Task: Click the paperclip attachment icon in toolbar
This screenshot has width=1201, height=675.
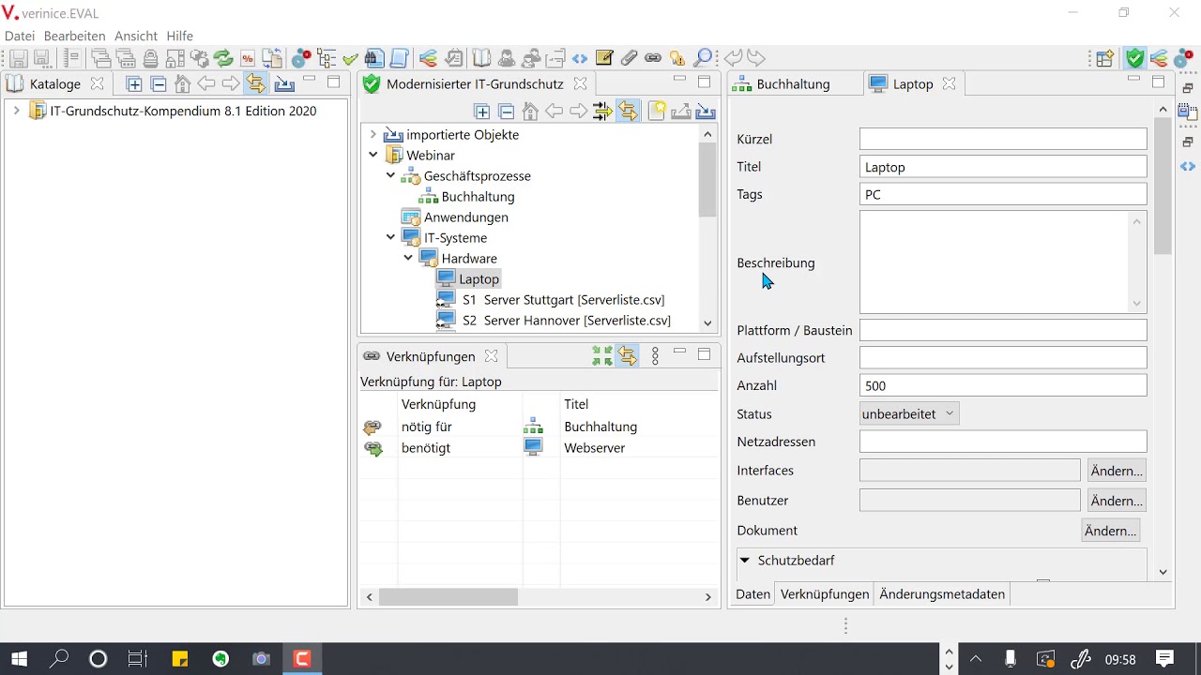Action: (x=629, y=58)
